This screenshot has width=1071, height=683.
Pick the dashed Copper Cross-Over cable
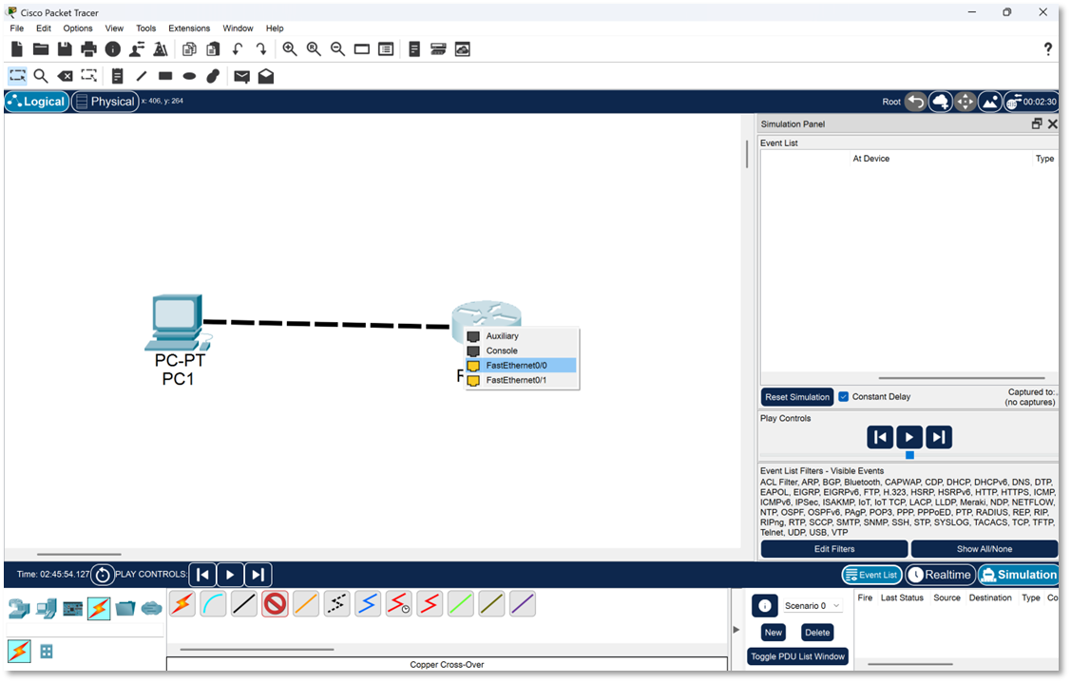point(336,604)
